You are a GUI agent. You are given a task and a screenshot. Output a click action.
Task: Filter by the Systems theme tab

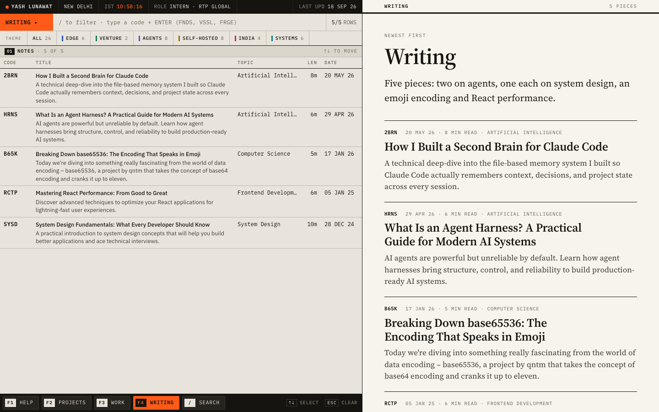click(287, 38)
